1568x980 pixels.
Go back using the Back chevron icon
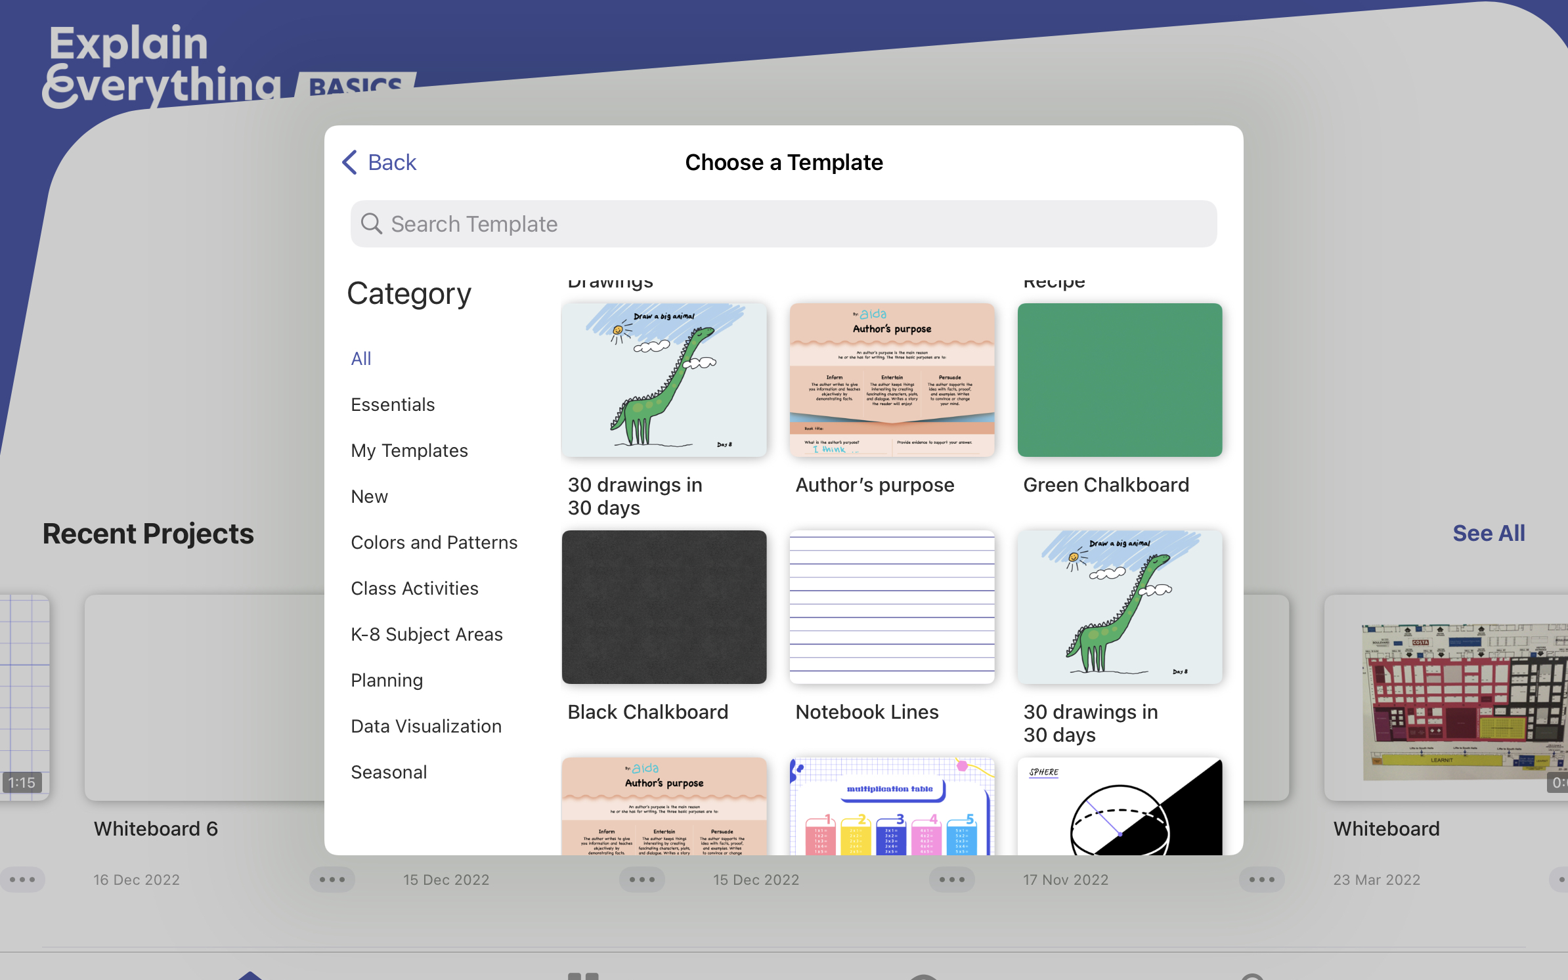point(349,162)
